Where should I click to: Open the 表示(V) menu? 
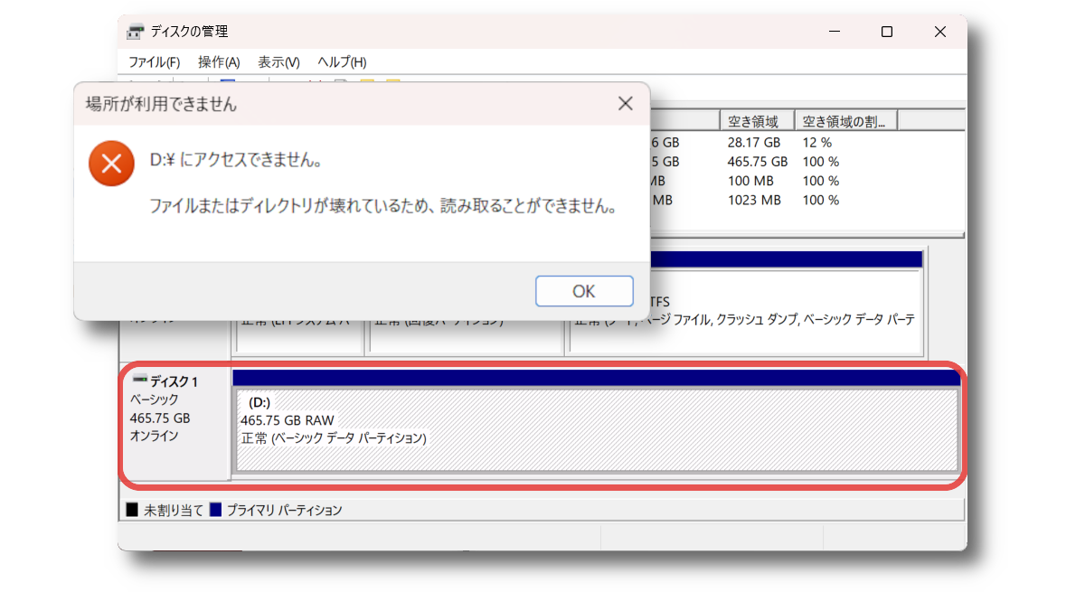point(278,62)
